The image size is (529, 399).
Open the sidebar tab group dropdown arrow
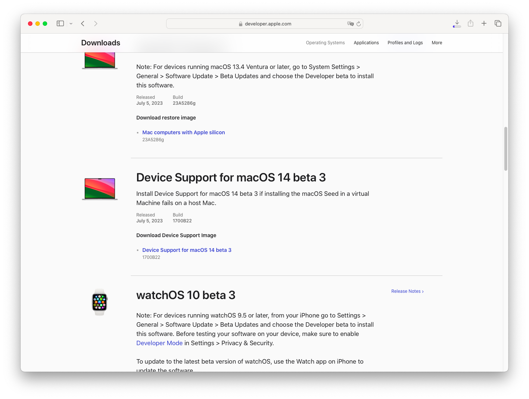tap(71, 24)
